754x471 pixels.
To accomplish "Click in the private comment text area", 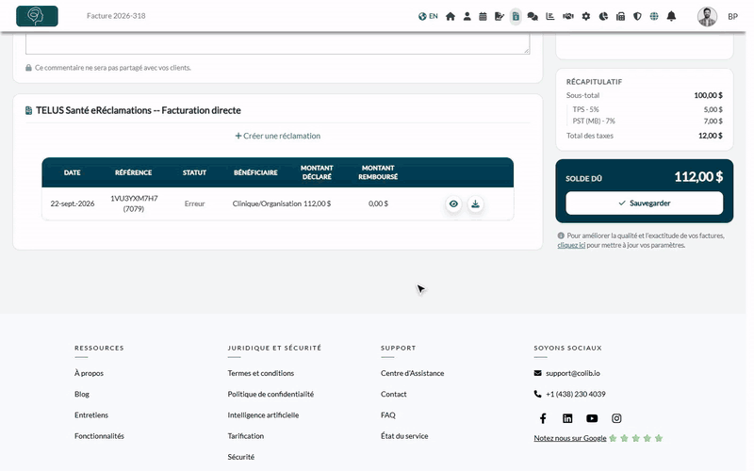I will (277, 43).
